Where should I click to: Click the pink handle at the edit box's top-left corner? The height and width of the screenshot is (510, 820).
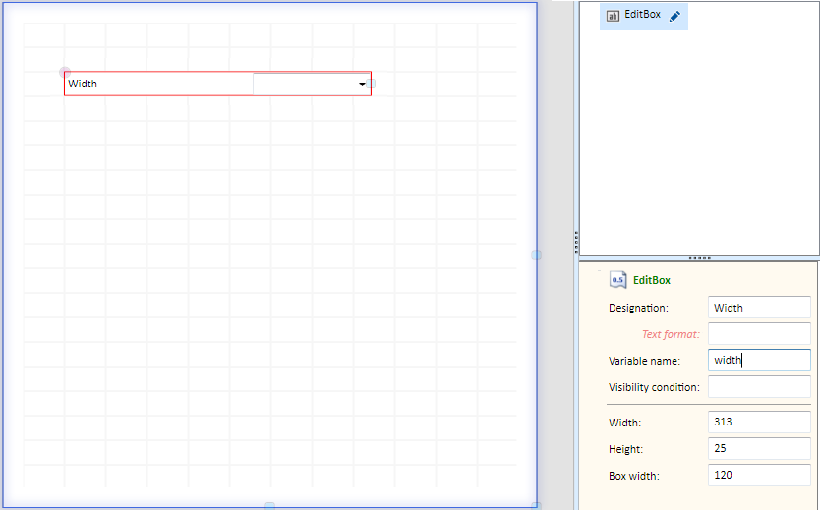pos(64,72)
